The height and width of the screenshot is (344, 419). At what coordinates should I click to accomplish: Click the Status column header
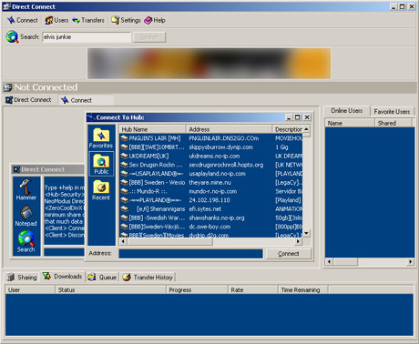click(110, 289)
